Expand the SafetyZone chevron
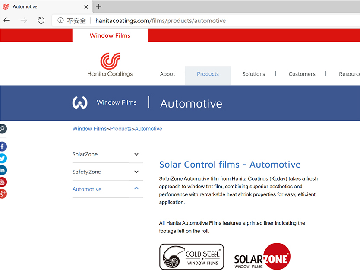360x270 pixels. (x=136, y=172)
